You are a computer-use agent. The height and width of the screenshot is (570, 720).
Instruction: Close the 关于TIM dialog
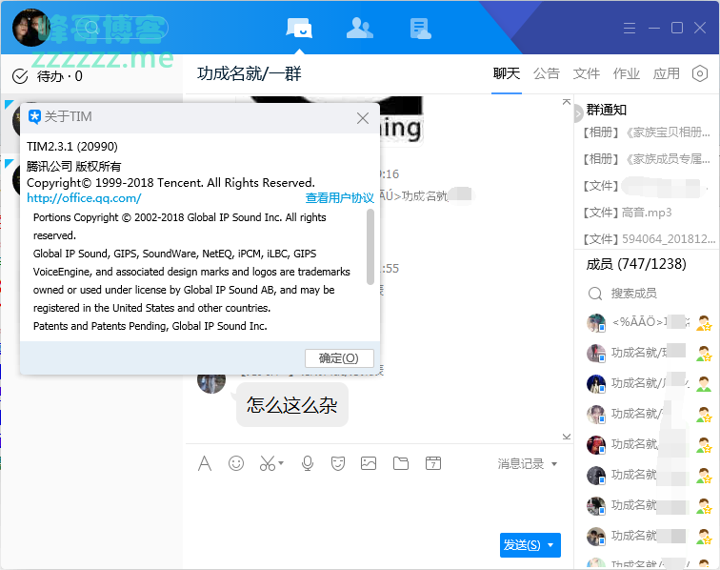point(363,118)
